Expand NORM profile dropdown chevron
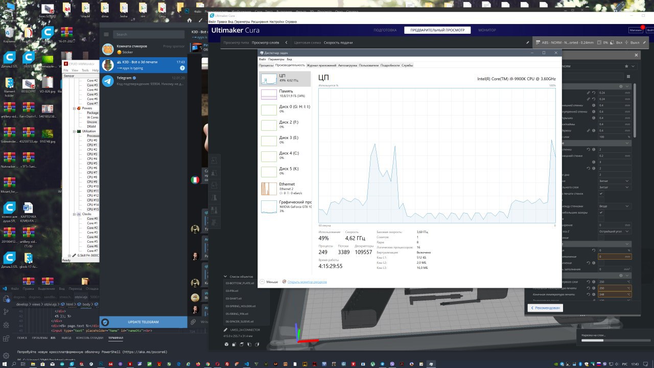Viewport: 654px width, 368px height. 633,66
